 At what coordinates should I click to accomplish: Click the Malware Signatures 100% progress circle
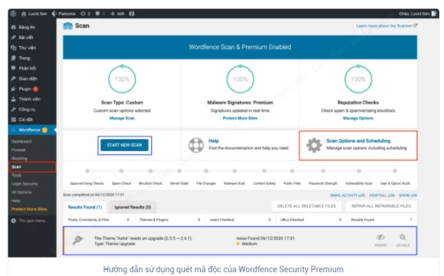[240, 79]
